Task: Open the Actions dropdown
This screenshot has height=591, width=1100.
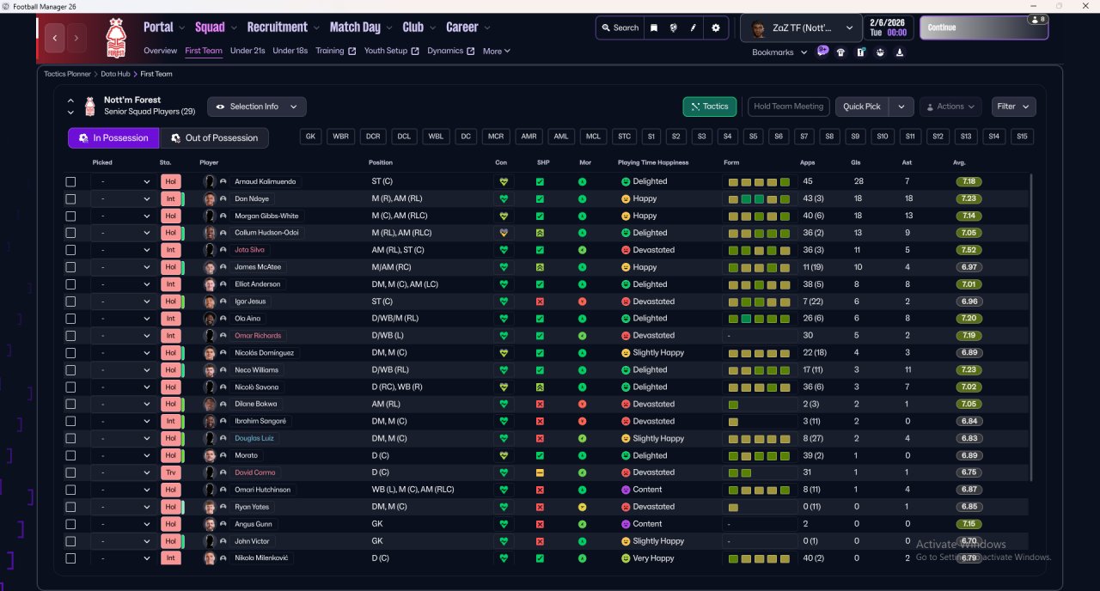Action: point(950,107)
